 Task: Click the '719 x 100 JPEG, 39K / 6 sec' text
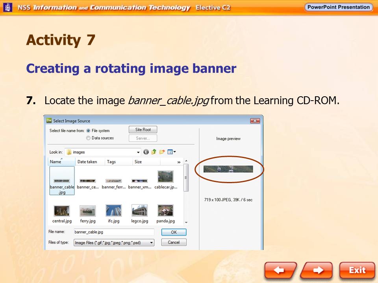[x=228, y=200]
